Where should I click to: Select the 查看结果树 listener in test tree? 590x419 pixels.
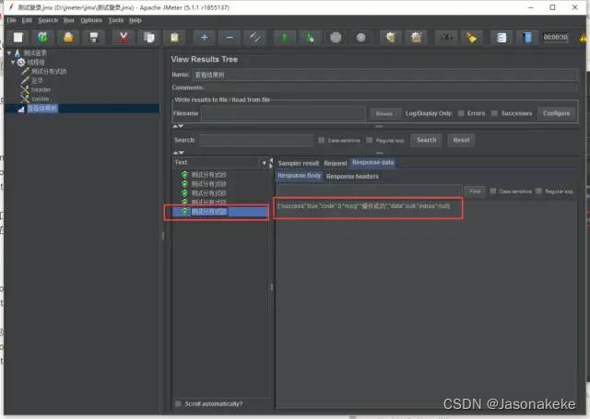42,109
